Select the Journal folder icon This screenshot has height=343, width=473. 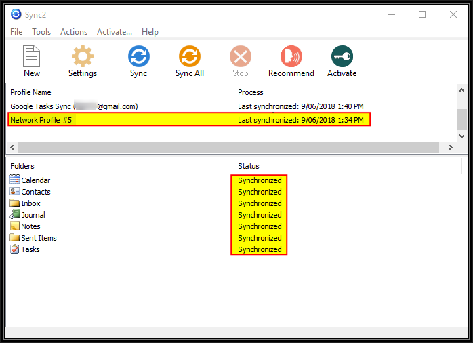coord(15,214)
